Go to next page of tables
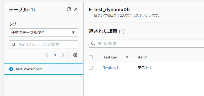 (63, 55)
